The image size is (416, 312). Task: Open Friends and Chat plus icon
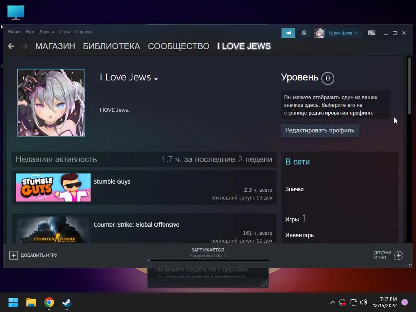(399, 255)
